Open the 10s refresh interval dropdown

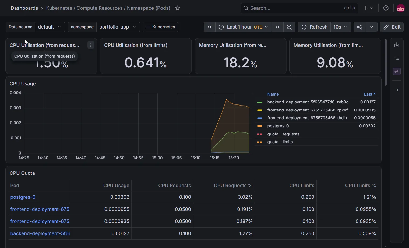point(340,27)
